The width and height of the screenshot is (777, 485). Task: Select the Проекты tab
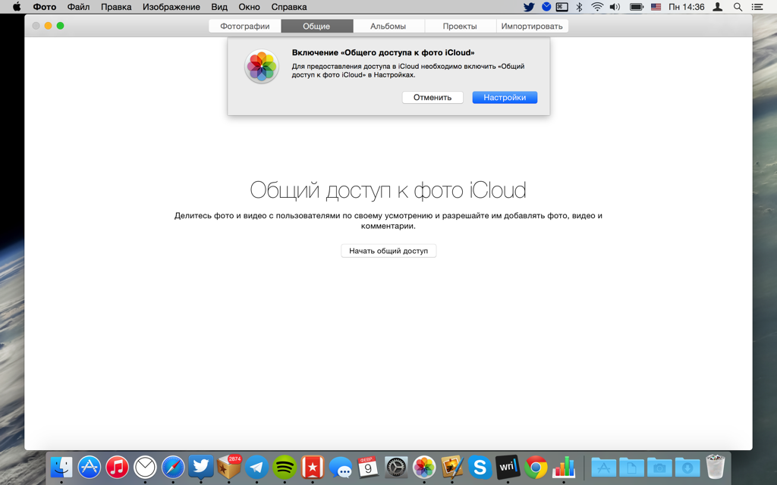coord(460,27)
